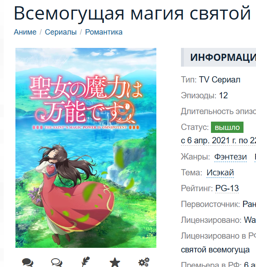Open the Аниме breadcrumb link
The width and height of the screenshot is (256, 267).
(x=25, y=32)
